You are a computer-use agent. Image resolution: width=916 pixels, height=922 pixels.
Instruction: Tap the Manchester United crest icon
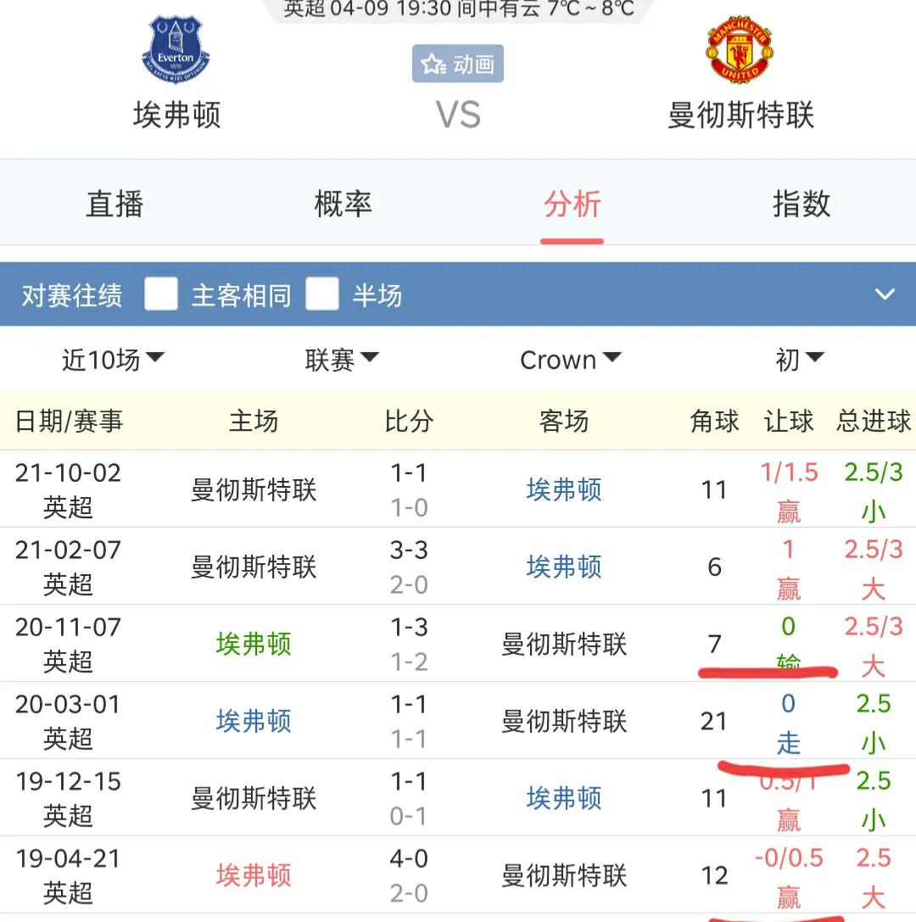(x=740, y=50)
